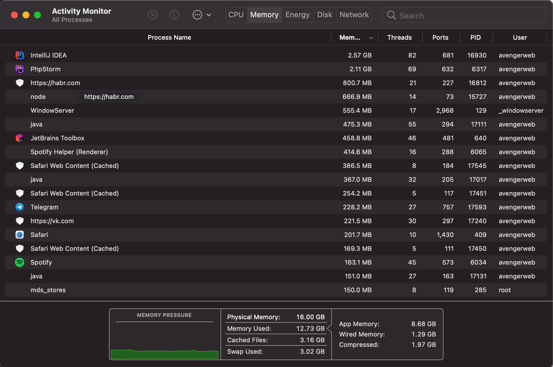Select the IntelliJ IDEA process row
The height and width of the screenshot is (367, 553).
click(276, 55)
